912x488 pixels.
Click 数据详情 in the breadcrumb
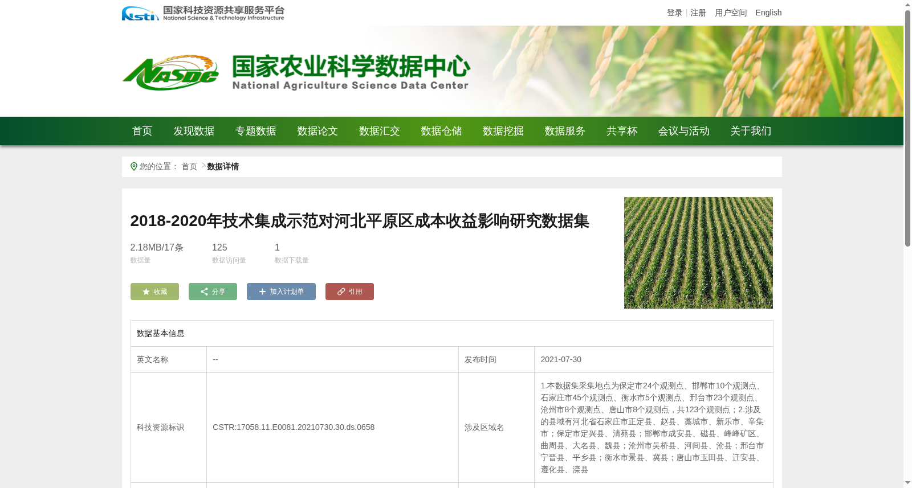coord(223,166)
